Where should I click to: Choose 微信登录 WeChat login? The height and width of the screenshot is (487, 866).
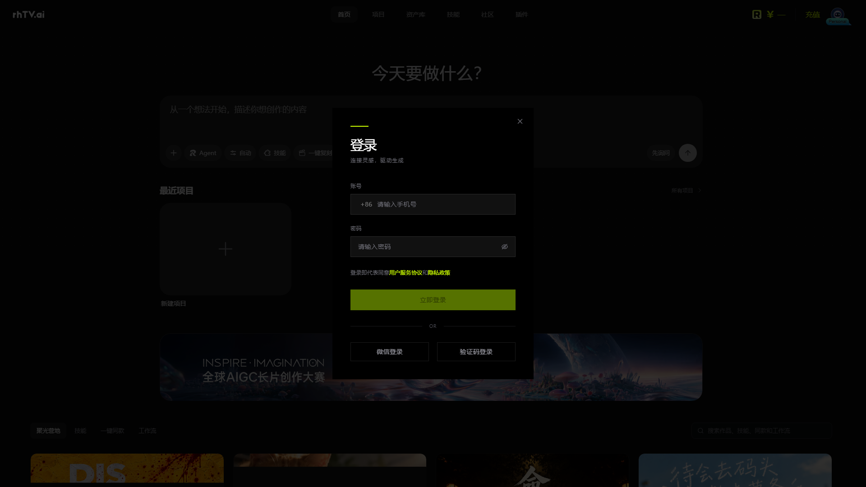(390, 352)
